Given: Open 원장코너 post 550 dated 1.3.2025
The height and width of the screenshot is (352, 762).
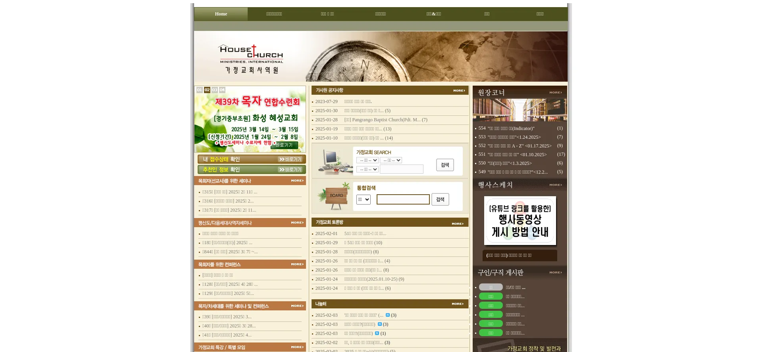Looking at the screenshot, I should [510, 163].
